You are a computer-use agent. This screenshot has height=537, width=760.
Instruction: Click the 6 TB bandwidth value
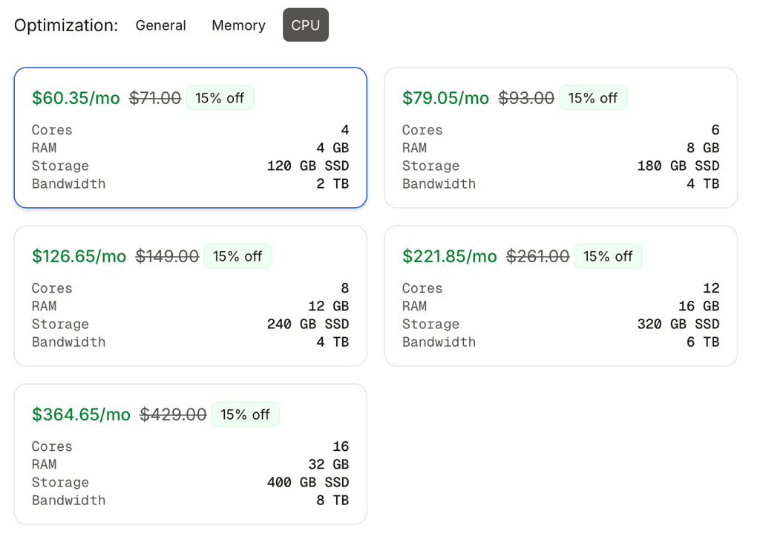tap(703, 342)
